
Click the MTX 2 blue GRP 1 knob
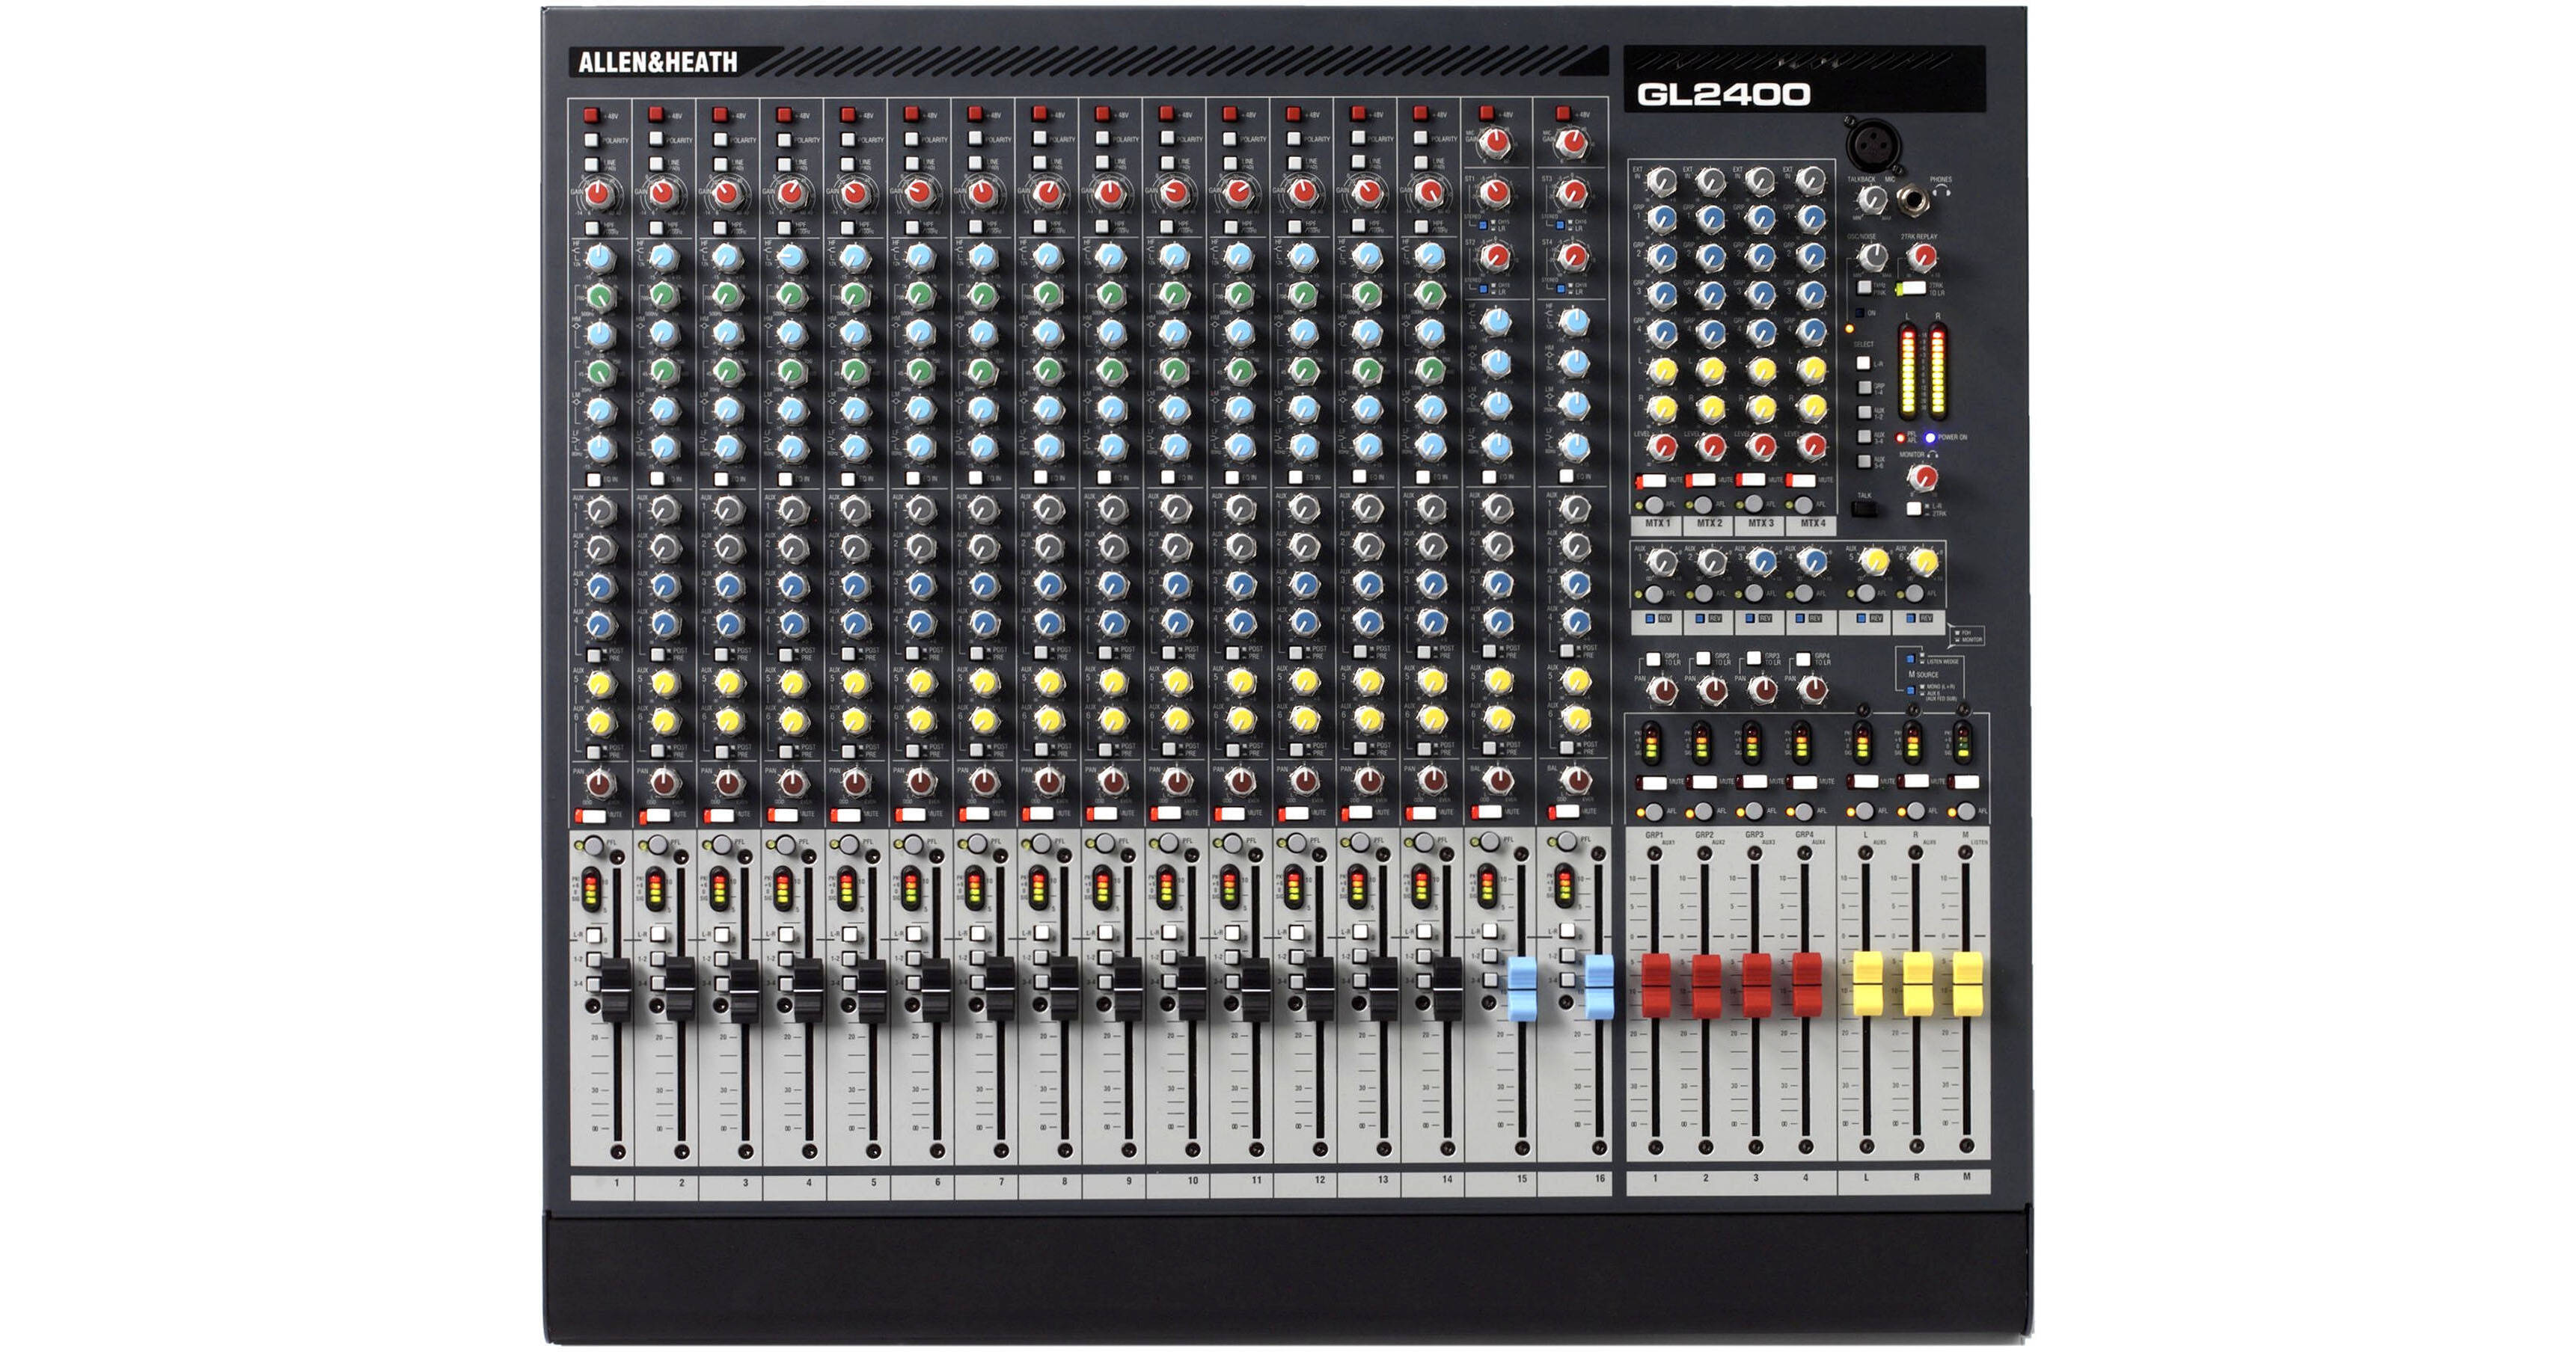click(x=1711, y=219)
